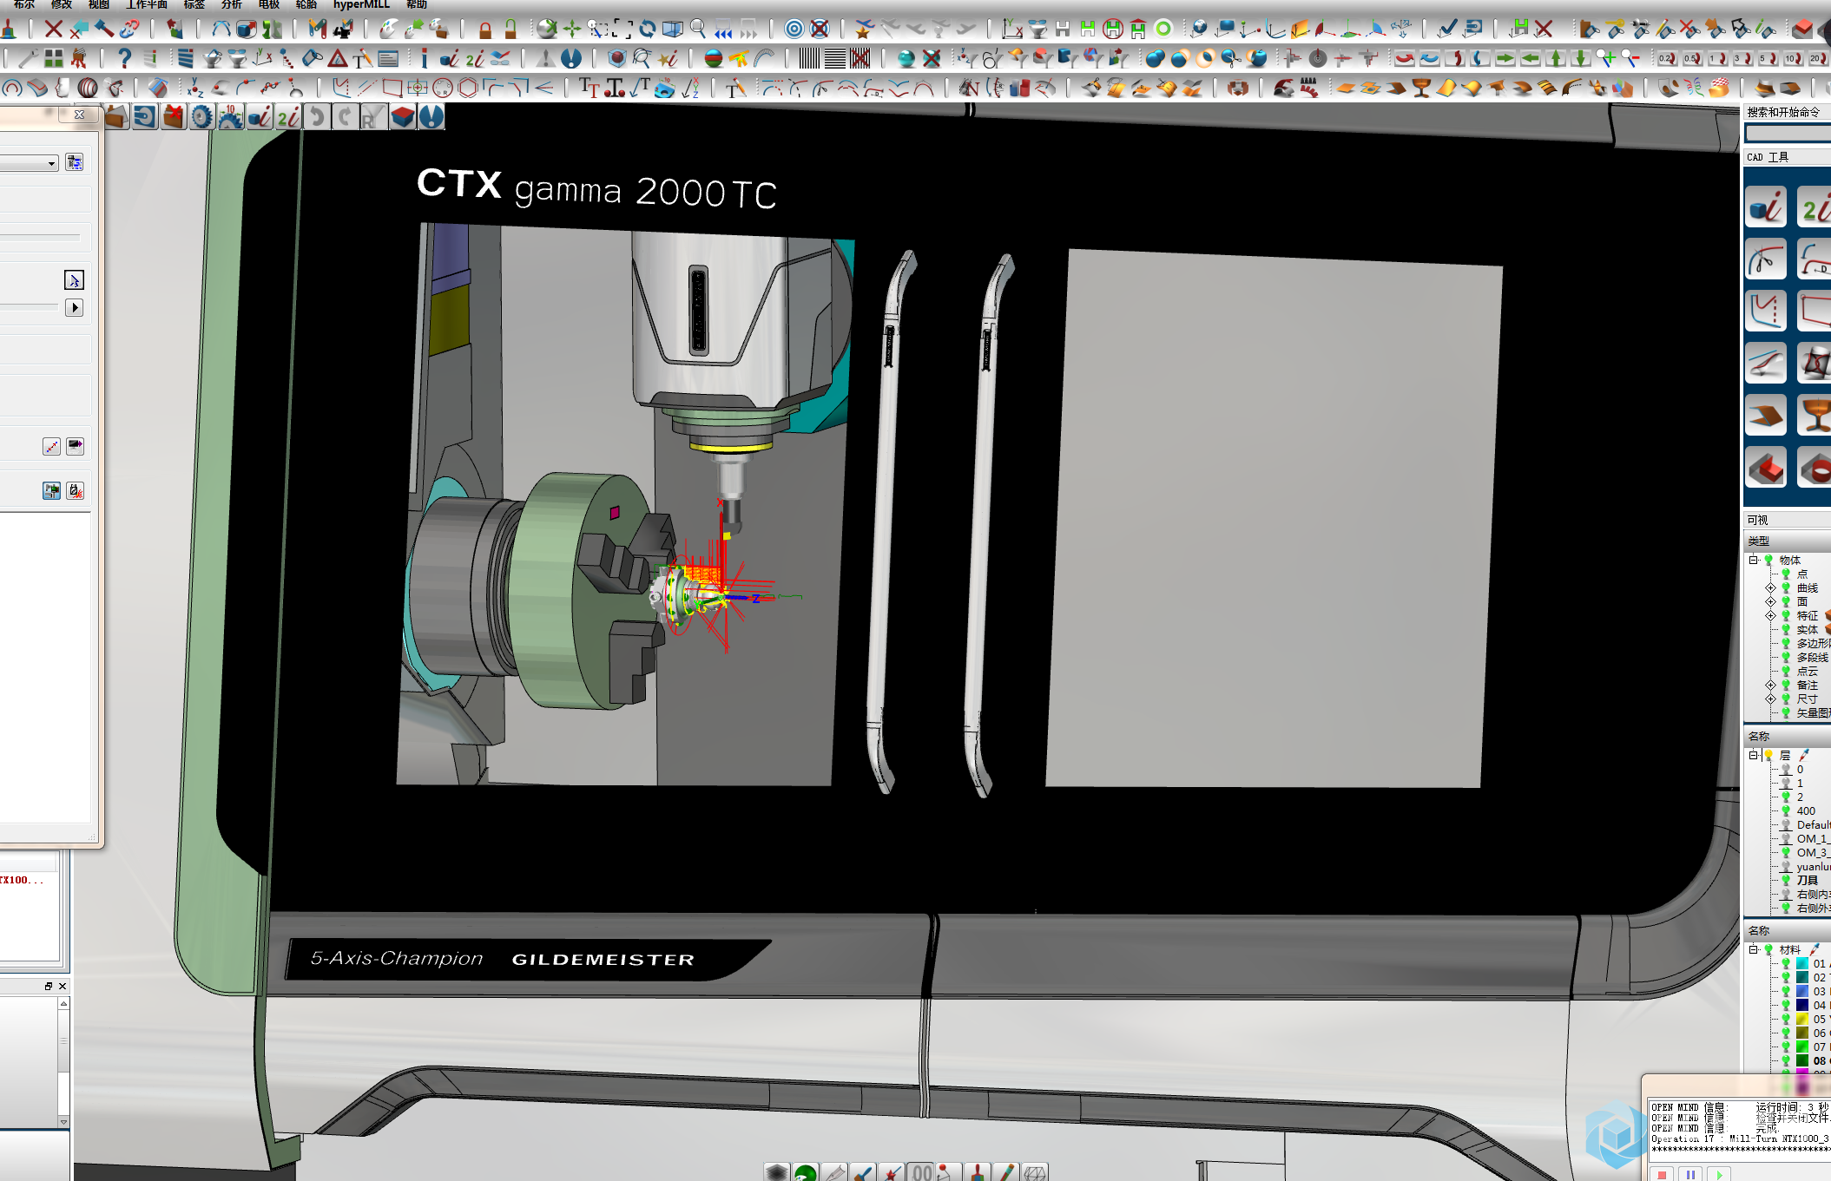Click the green up arrow view icon

[1556, 59]
